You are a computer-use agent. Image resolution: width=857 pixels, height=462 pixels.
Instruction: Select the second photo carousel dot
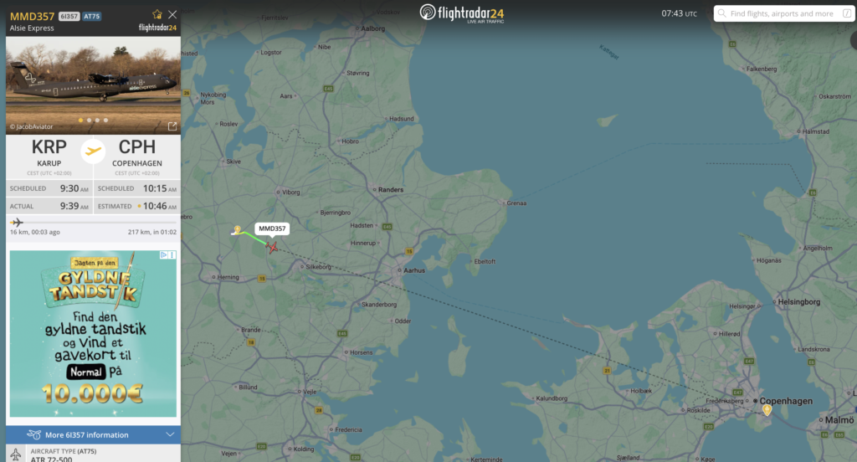point(89,121)
